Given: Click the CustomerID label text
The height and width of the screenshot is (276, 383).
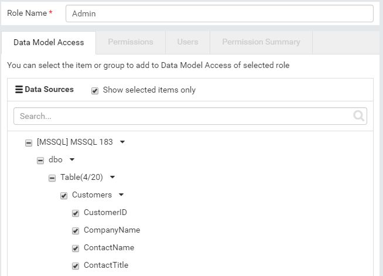Looking at the screenshot, I should click(x=105, y=213).
